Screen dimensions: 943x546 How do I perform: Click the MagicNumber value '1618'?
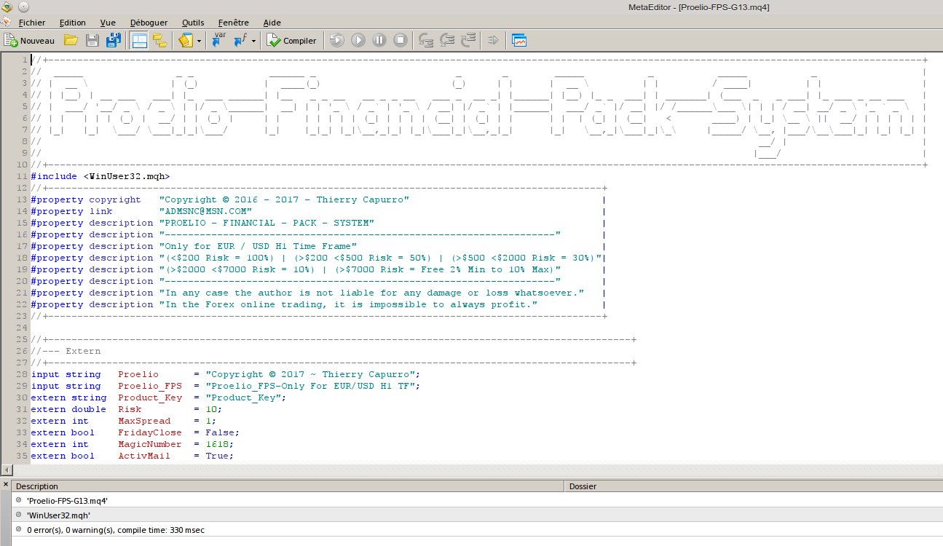217,444
